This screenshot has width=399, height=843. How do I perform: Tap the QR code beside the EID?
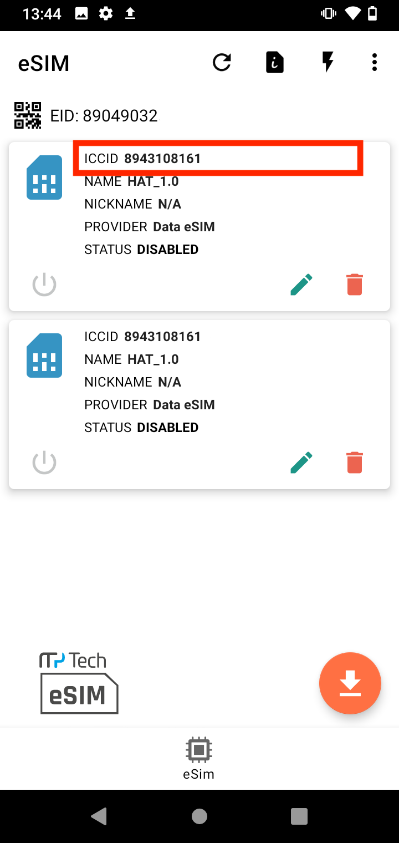click(x=27, y=115)
